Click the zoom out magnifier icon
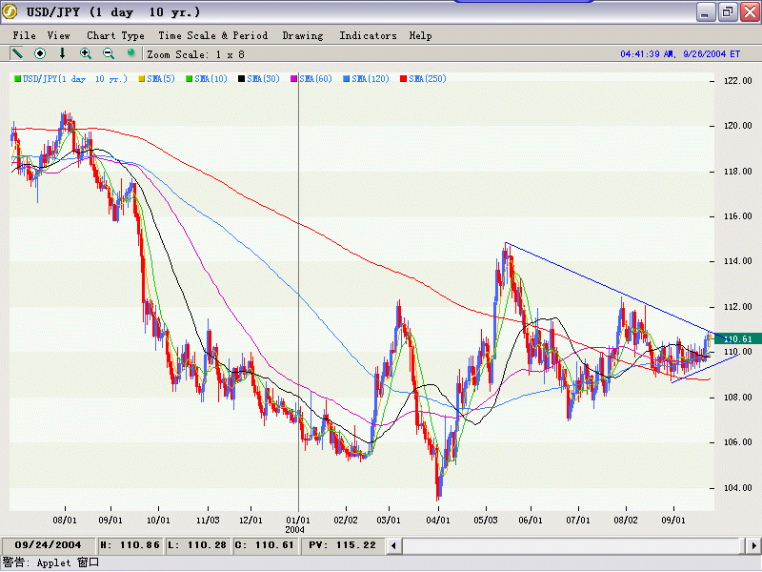Image resolution: width=762 pixels, height=572 pixels. (109, 53)
